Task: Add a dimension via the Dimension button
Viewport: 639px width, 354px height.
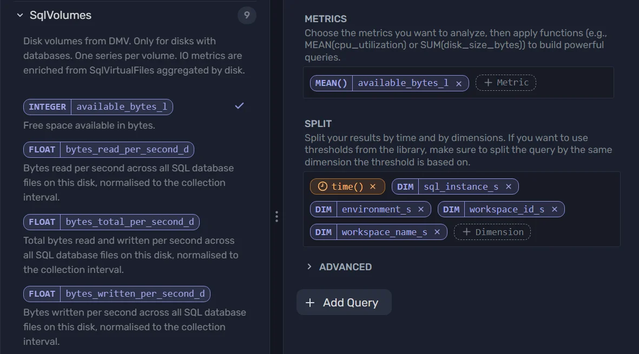Action: click(492, 232)
